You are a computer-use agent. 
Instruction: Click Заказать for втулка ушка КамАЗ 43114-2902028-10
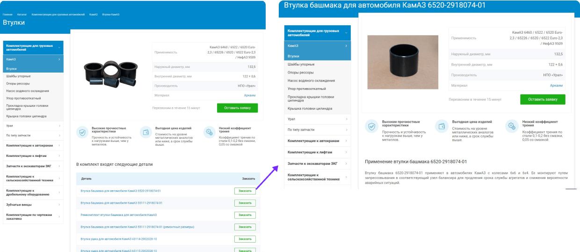coord(245,239)
